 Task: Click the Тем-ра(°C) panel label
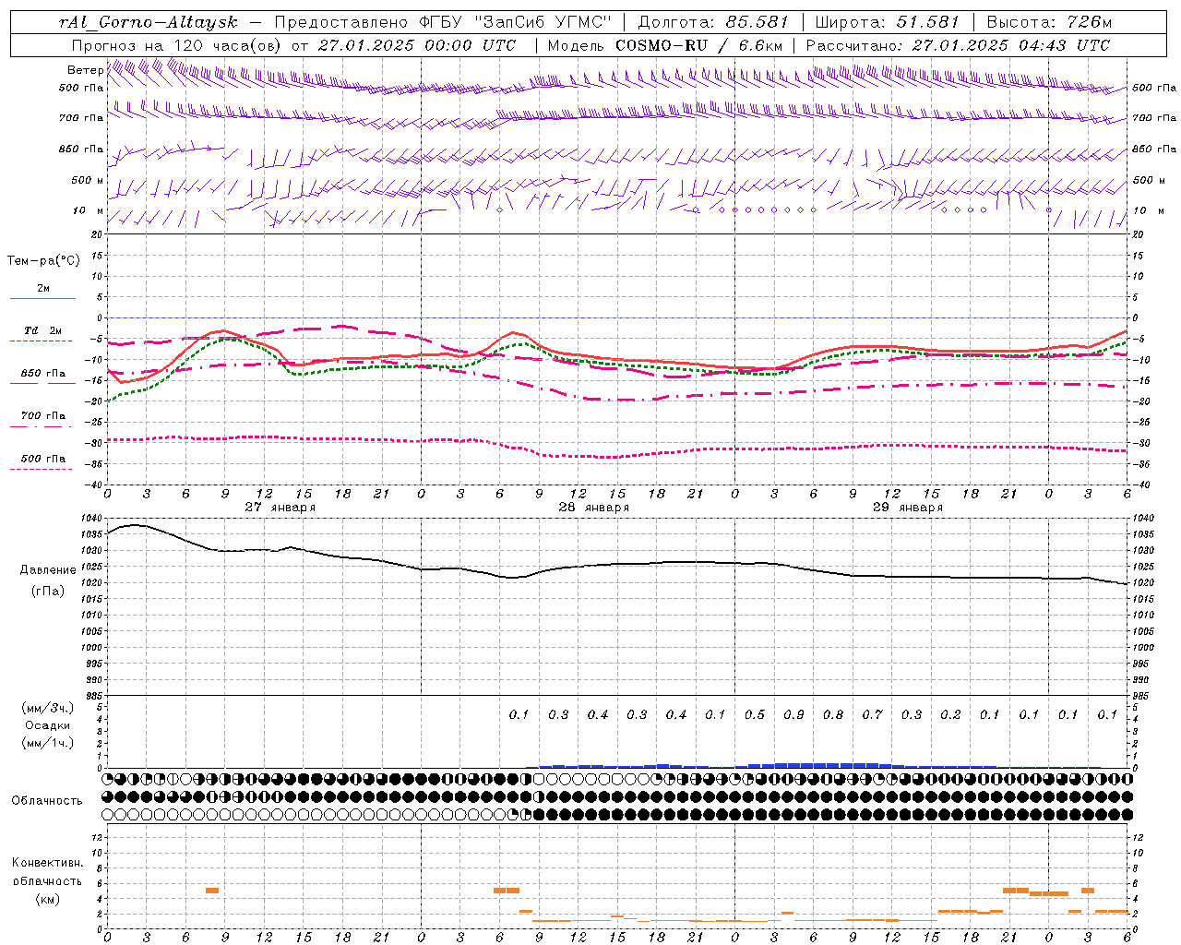[x=43, y=261]
